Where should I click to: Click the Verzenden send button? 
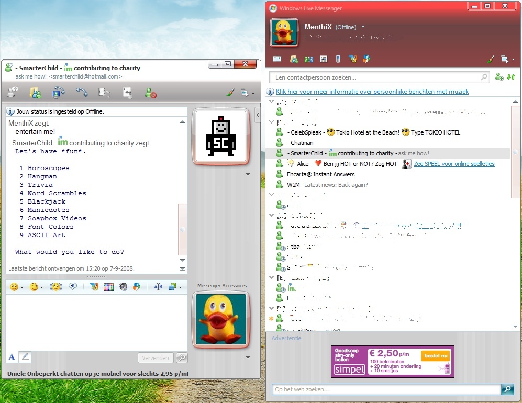tap(156, 358)
